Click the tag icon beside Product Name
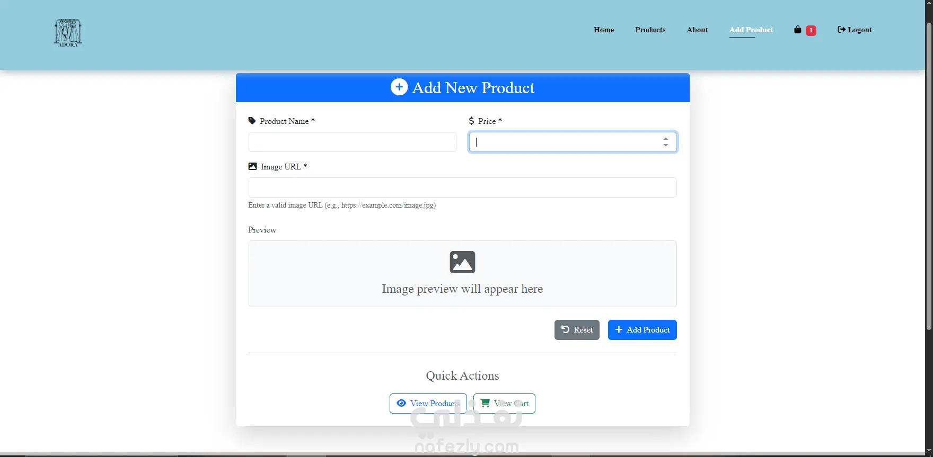This screenshot has height=457, width=933. pos(252,121)
